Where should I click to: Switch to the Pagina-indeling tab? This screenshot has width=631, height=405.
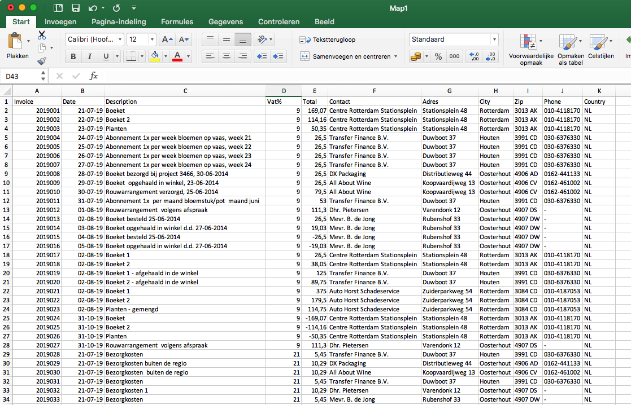click(119, 21)
